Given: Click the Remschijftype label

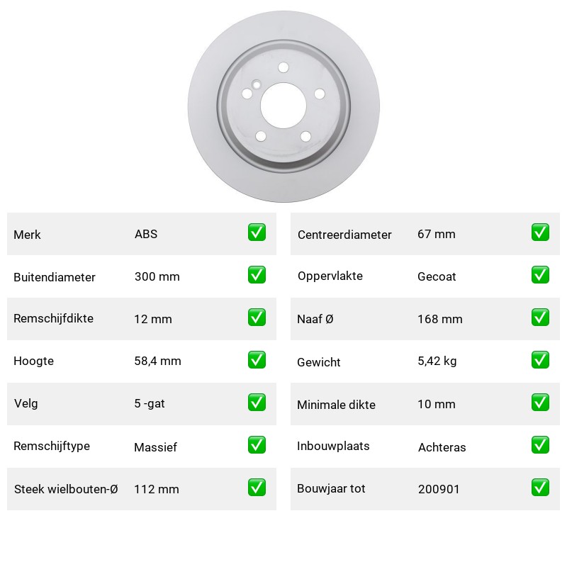Looking at the screenshot, I should 52,447.
